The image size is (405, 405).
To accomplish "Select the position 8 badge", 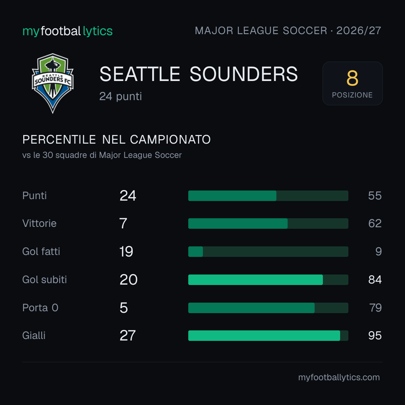I will coord(352,83).
